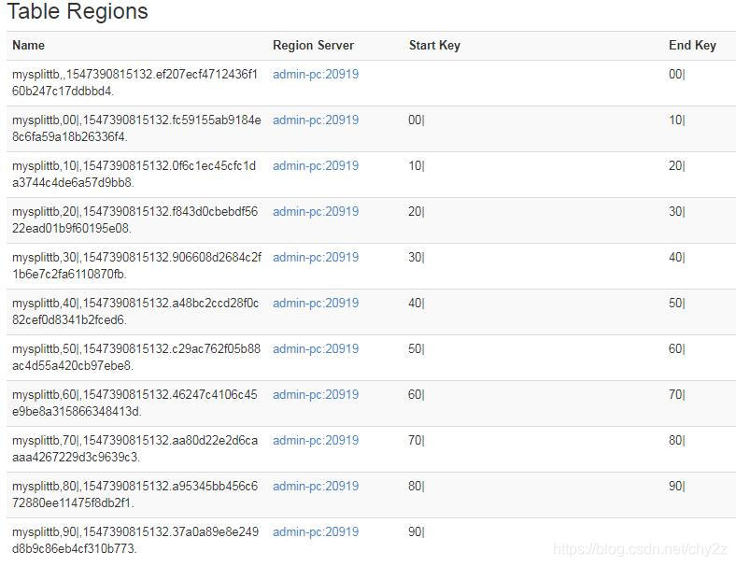
Task: Select region name ending a95345bb456c672880ee11475f8db2f1
Action: tap(135, 495)
